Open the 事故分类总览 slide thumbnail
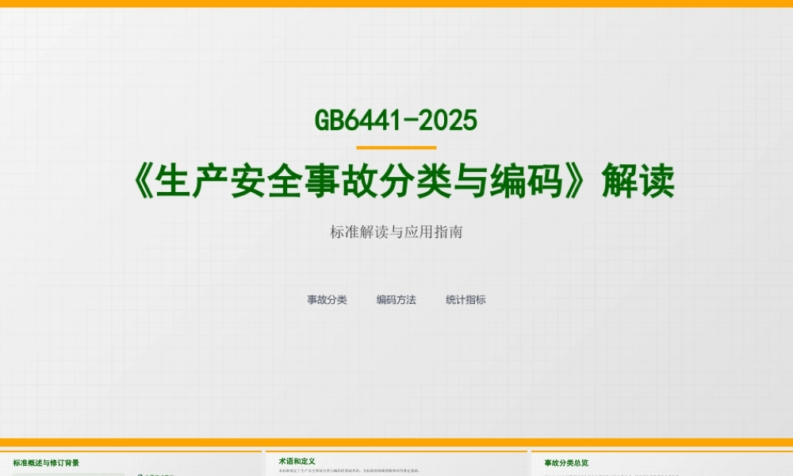793x476 pixels. pyautogui.click(x=662, y=463)
